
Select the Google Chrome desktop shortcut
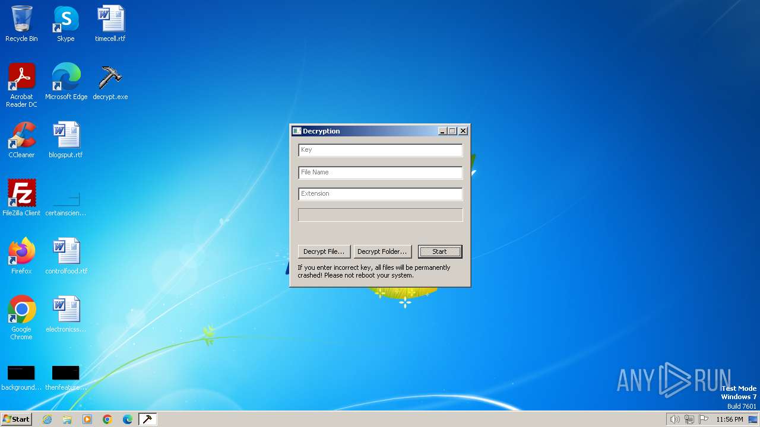[21, 318]
